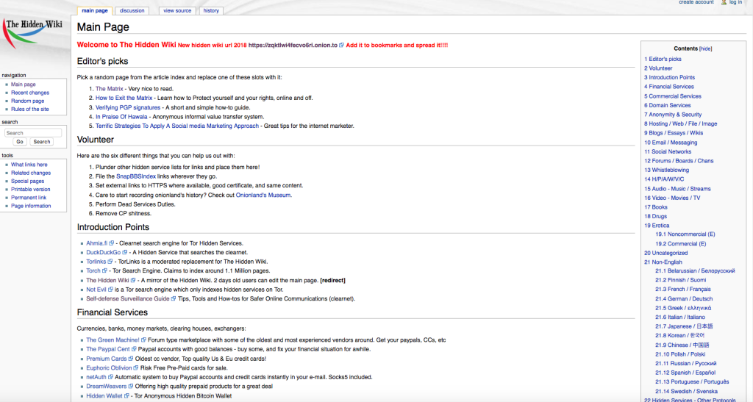Jump to 10 Email / Messaging in Contents
This screenshot has width=753, height=402.
click(671, 143)
